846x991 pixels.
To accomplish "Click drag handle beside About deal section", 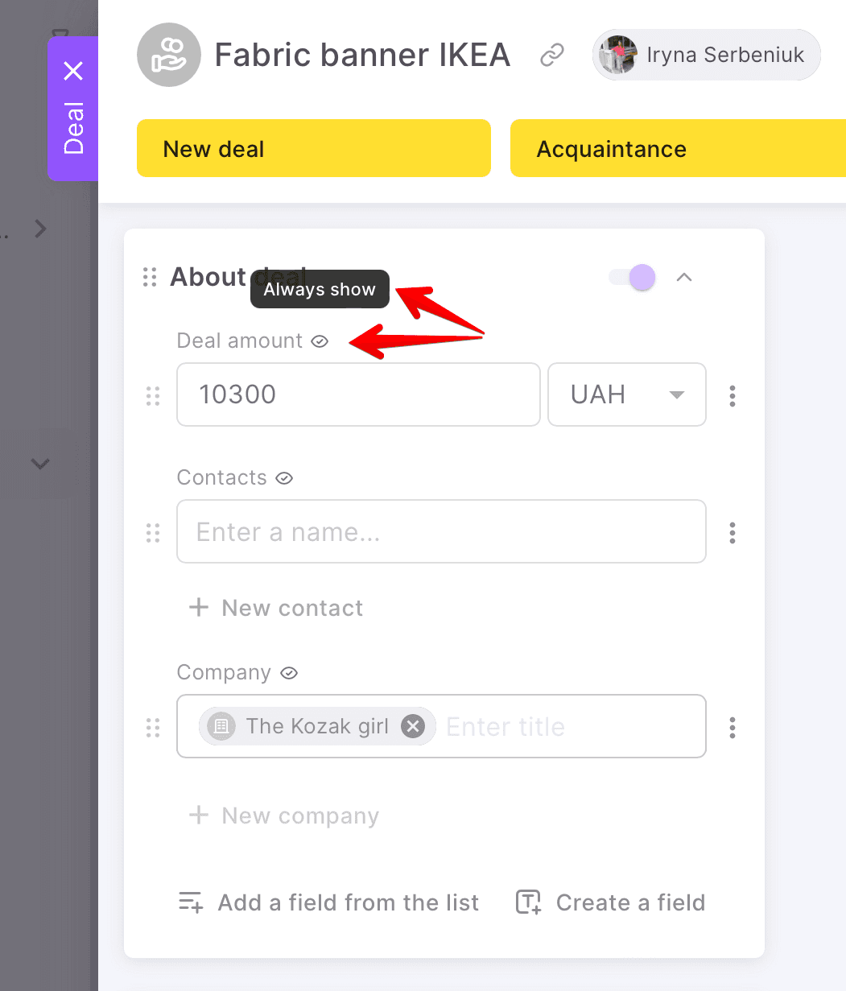I will pyautogui.click(x=150, y=277).
